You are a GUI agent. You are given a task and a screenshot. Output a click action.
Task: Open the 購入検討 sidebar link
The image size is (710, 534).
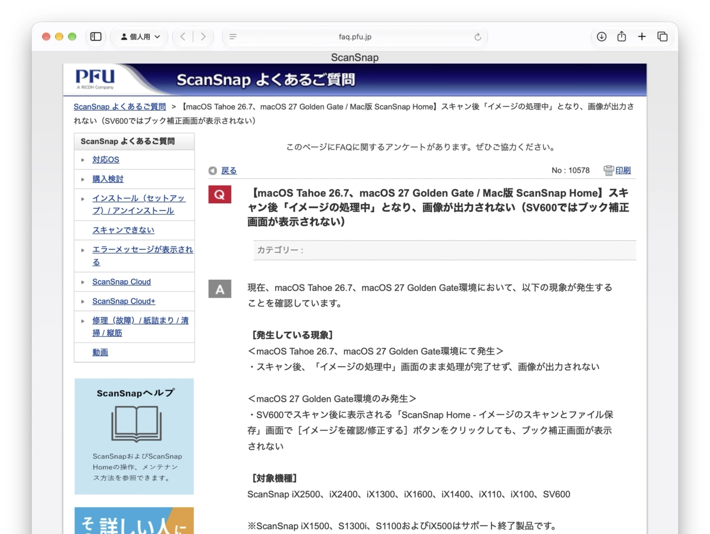point(108,179)
